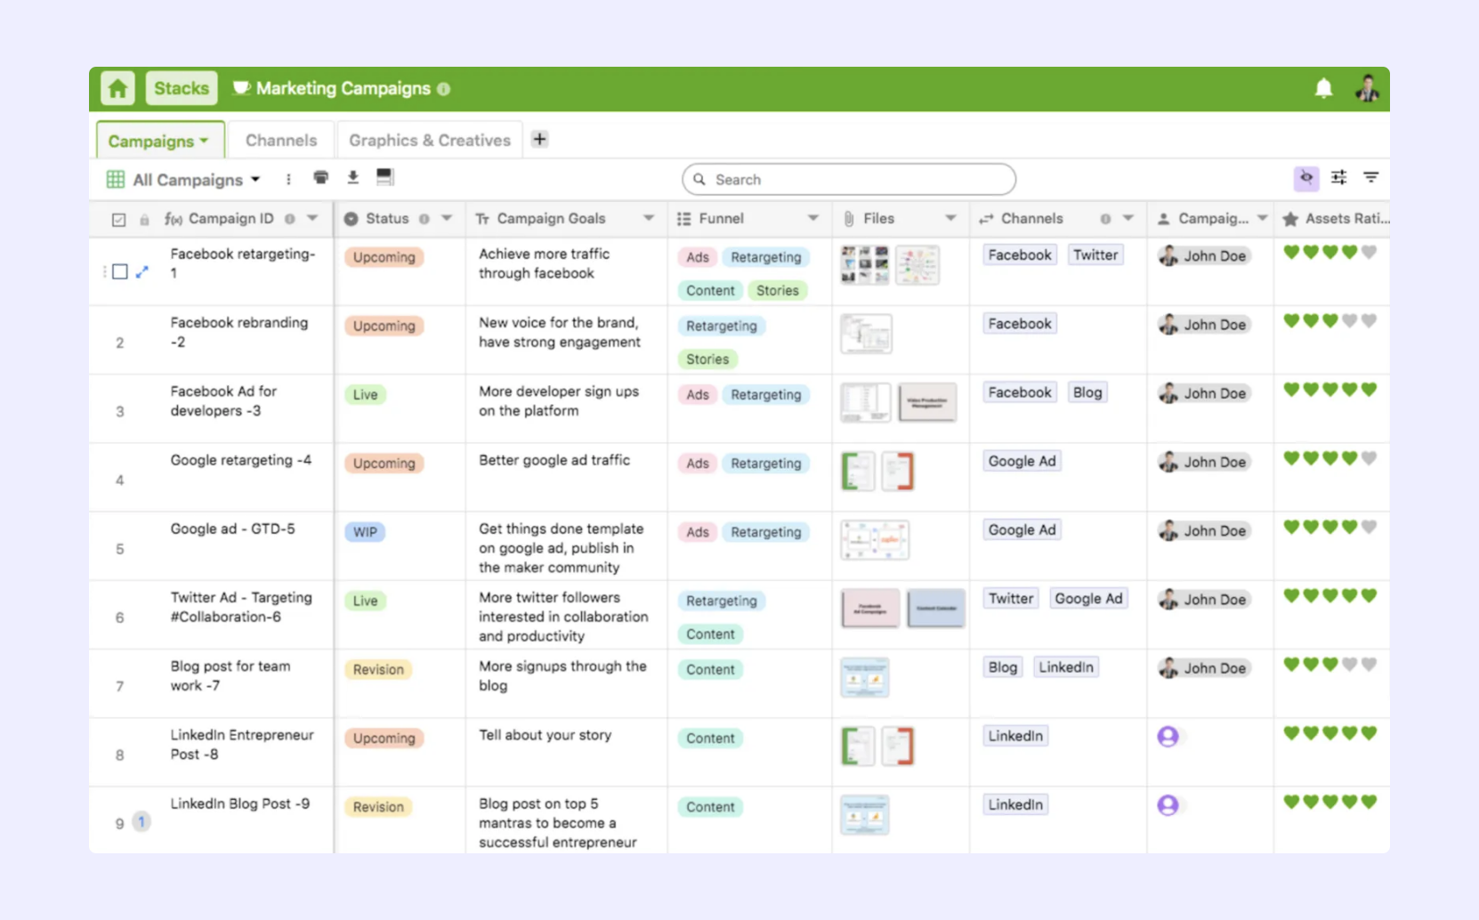Click the unassigned user avatar in LinkedIn Entrepreneur row
Screen dimensions: 1479x920
click(x=1168, y=736)
